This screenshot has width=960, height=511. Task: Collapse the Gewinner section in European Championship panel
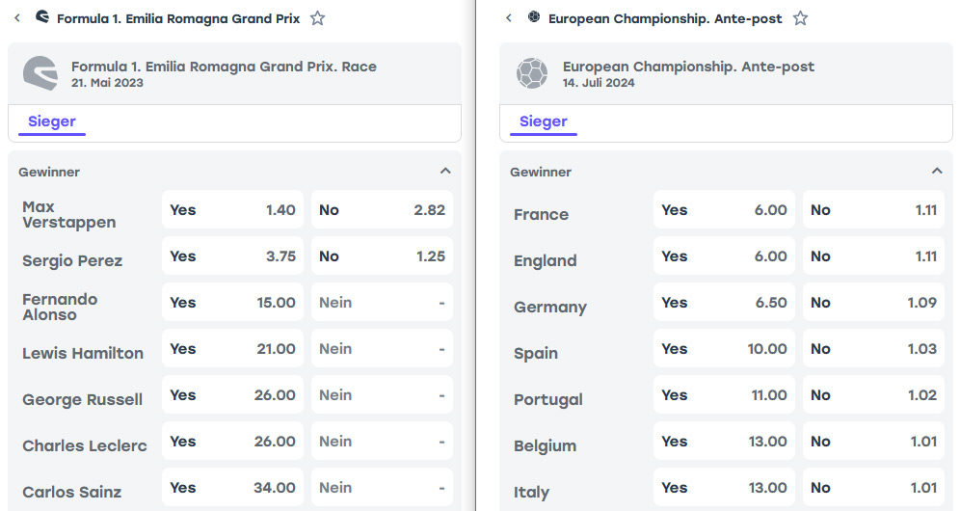pyautogui.click(x=937, y=171)
